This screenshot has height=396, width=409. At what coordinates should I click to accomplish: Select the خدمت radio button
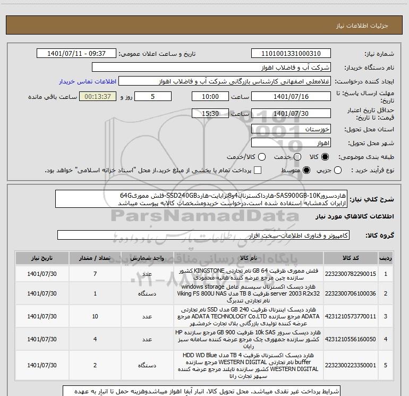click(297, 157)
